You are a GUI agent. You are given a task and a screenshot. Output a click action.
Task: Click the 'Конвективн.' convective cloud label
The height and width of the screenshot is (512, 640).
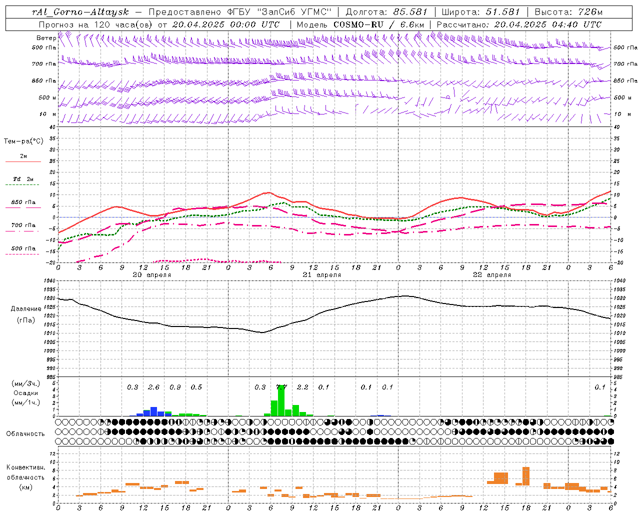tap(26, 467)
